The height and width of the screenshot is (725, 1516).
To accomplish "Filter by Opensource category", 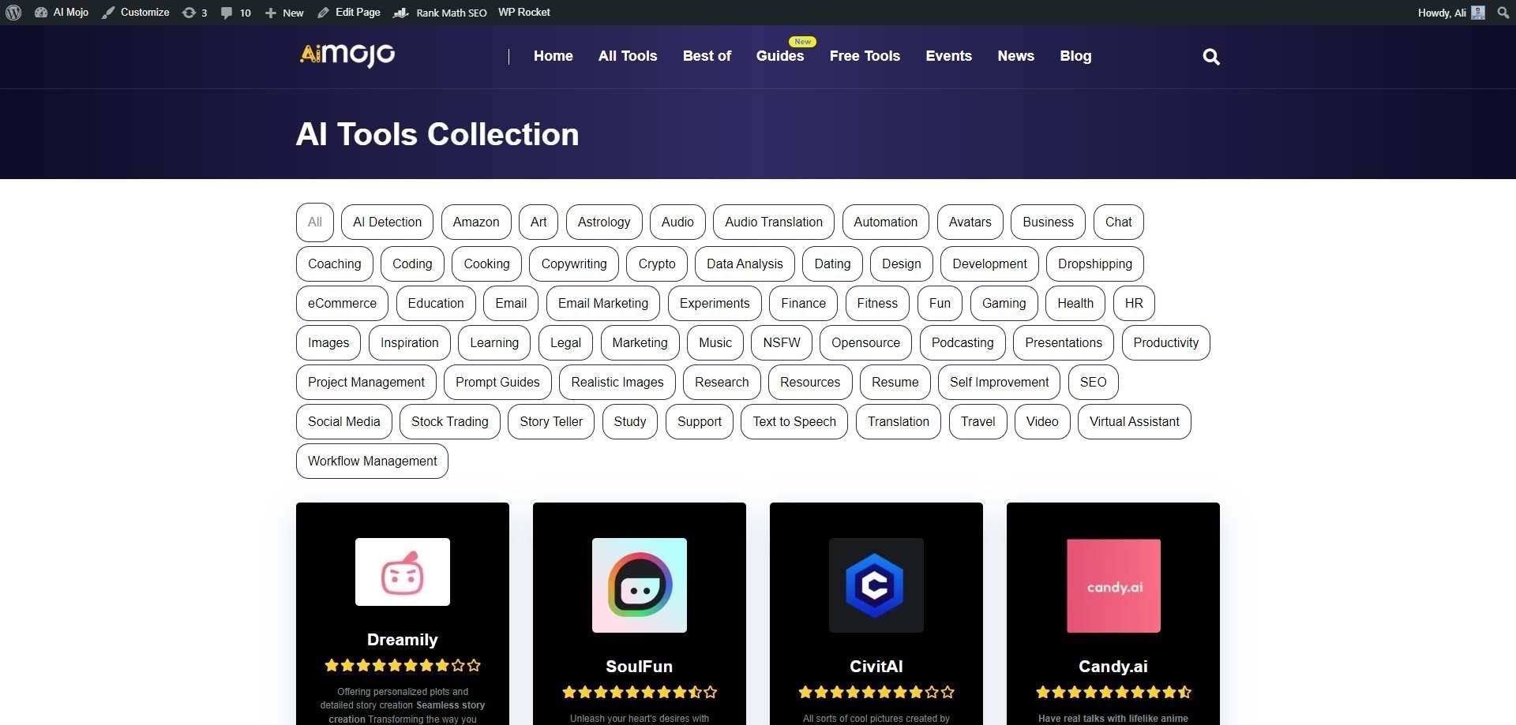I will point(865,343).
